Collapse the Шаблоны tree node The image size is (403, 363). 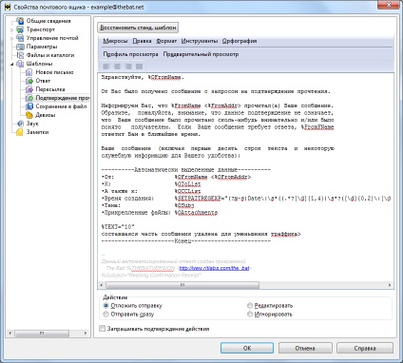point(12,64)
